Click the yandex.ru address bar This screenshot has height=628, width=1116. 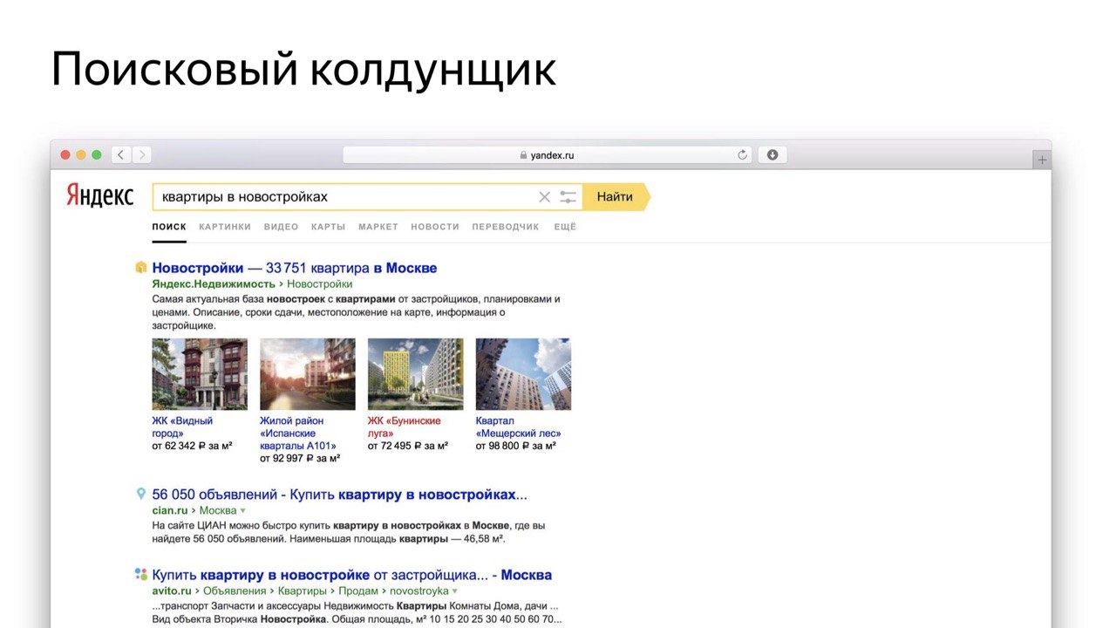tap(548, 155)
